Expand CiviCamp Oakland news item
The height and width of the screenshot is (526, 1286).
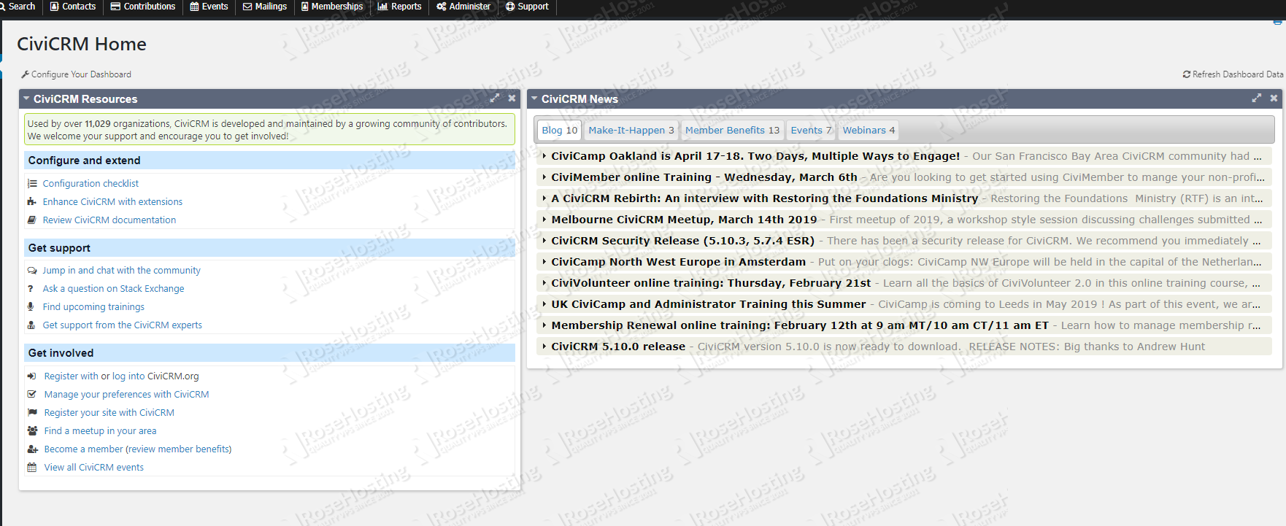(904, 156)
